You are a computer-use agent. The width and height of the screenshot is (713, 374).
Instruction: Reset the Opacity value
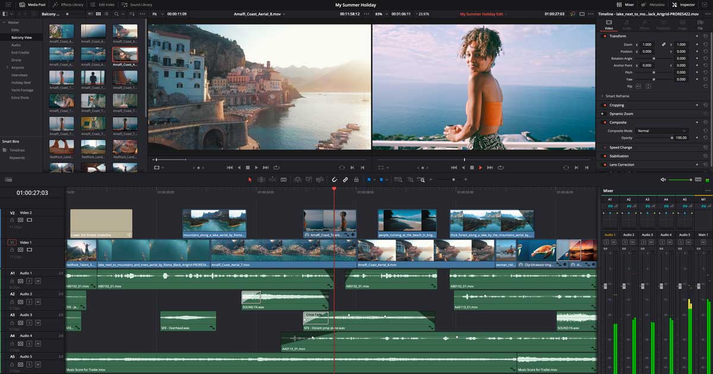705,138
